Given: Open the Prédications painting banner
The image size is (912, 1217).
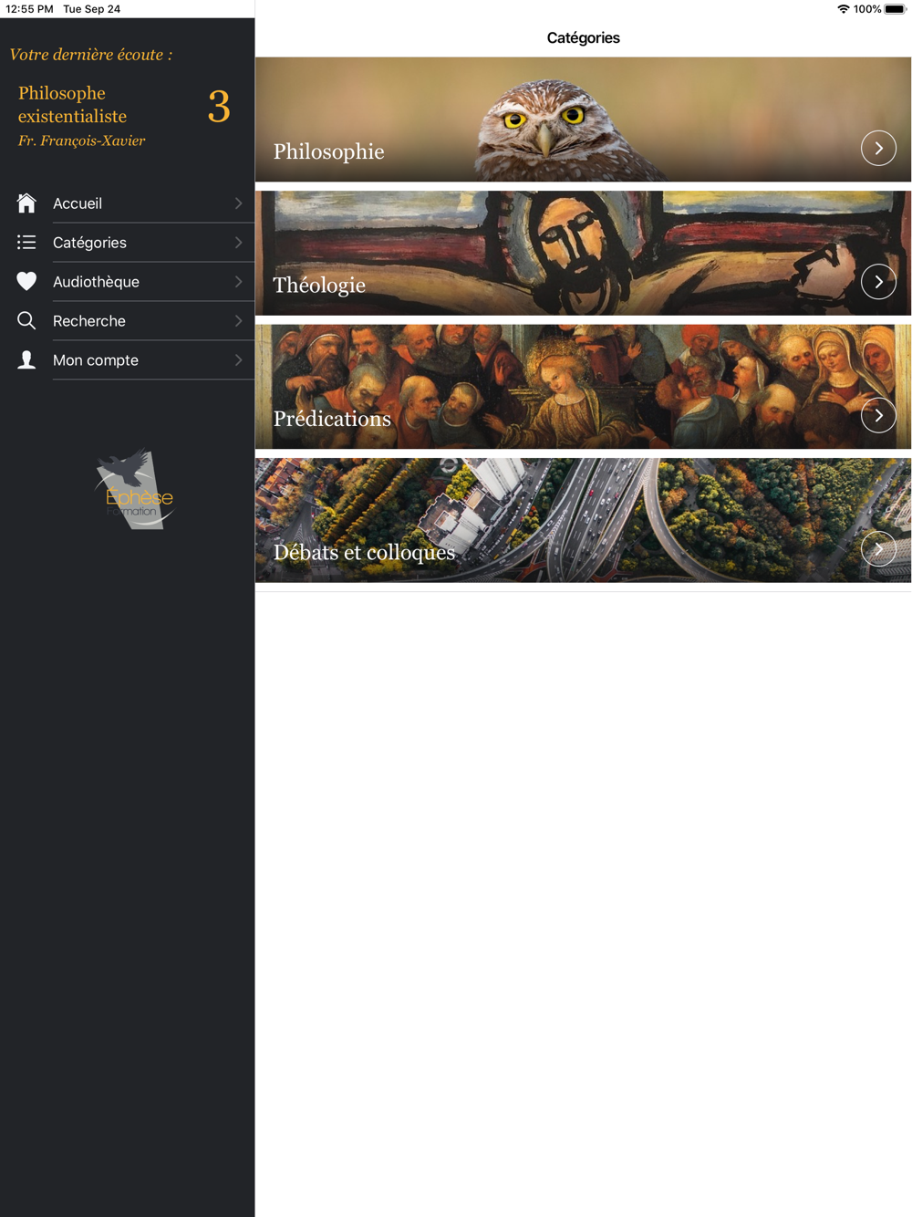Looking at the screenshot, I should tap(583, 387).
